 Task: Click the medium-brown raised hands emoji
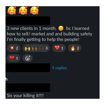coord(34,48)
